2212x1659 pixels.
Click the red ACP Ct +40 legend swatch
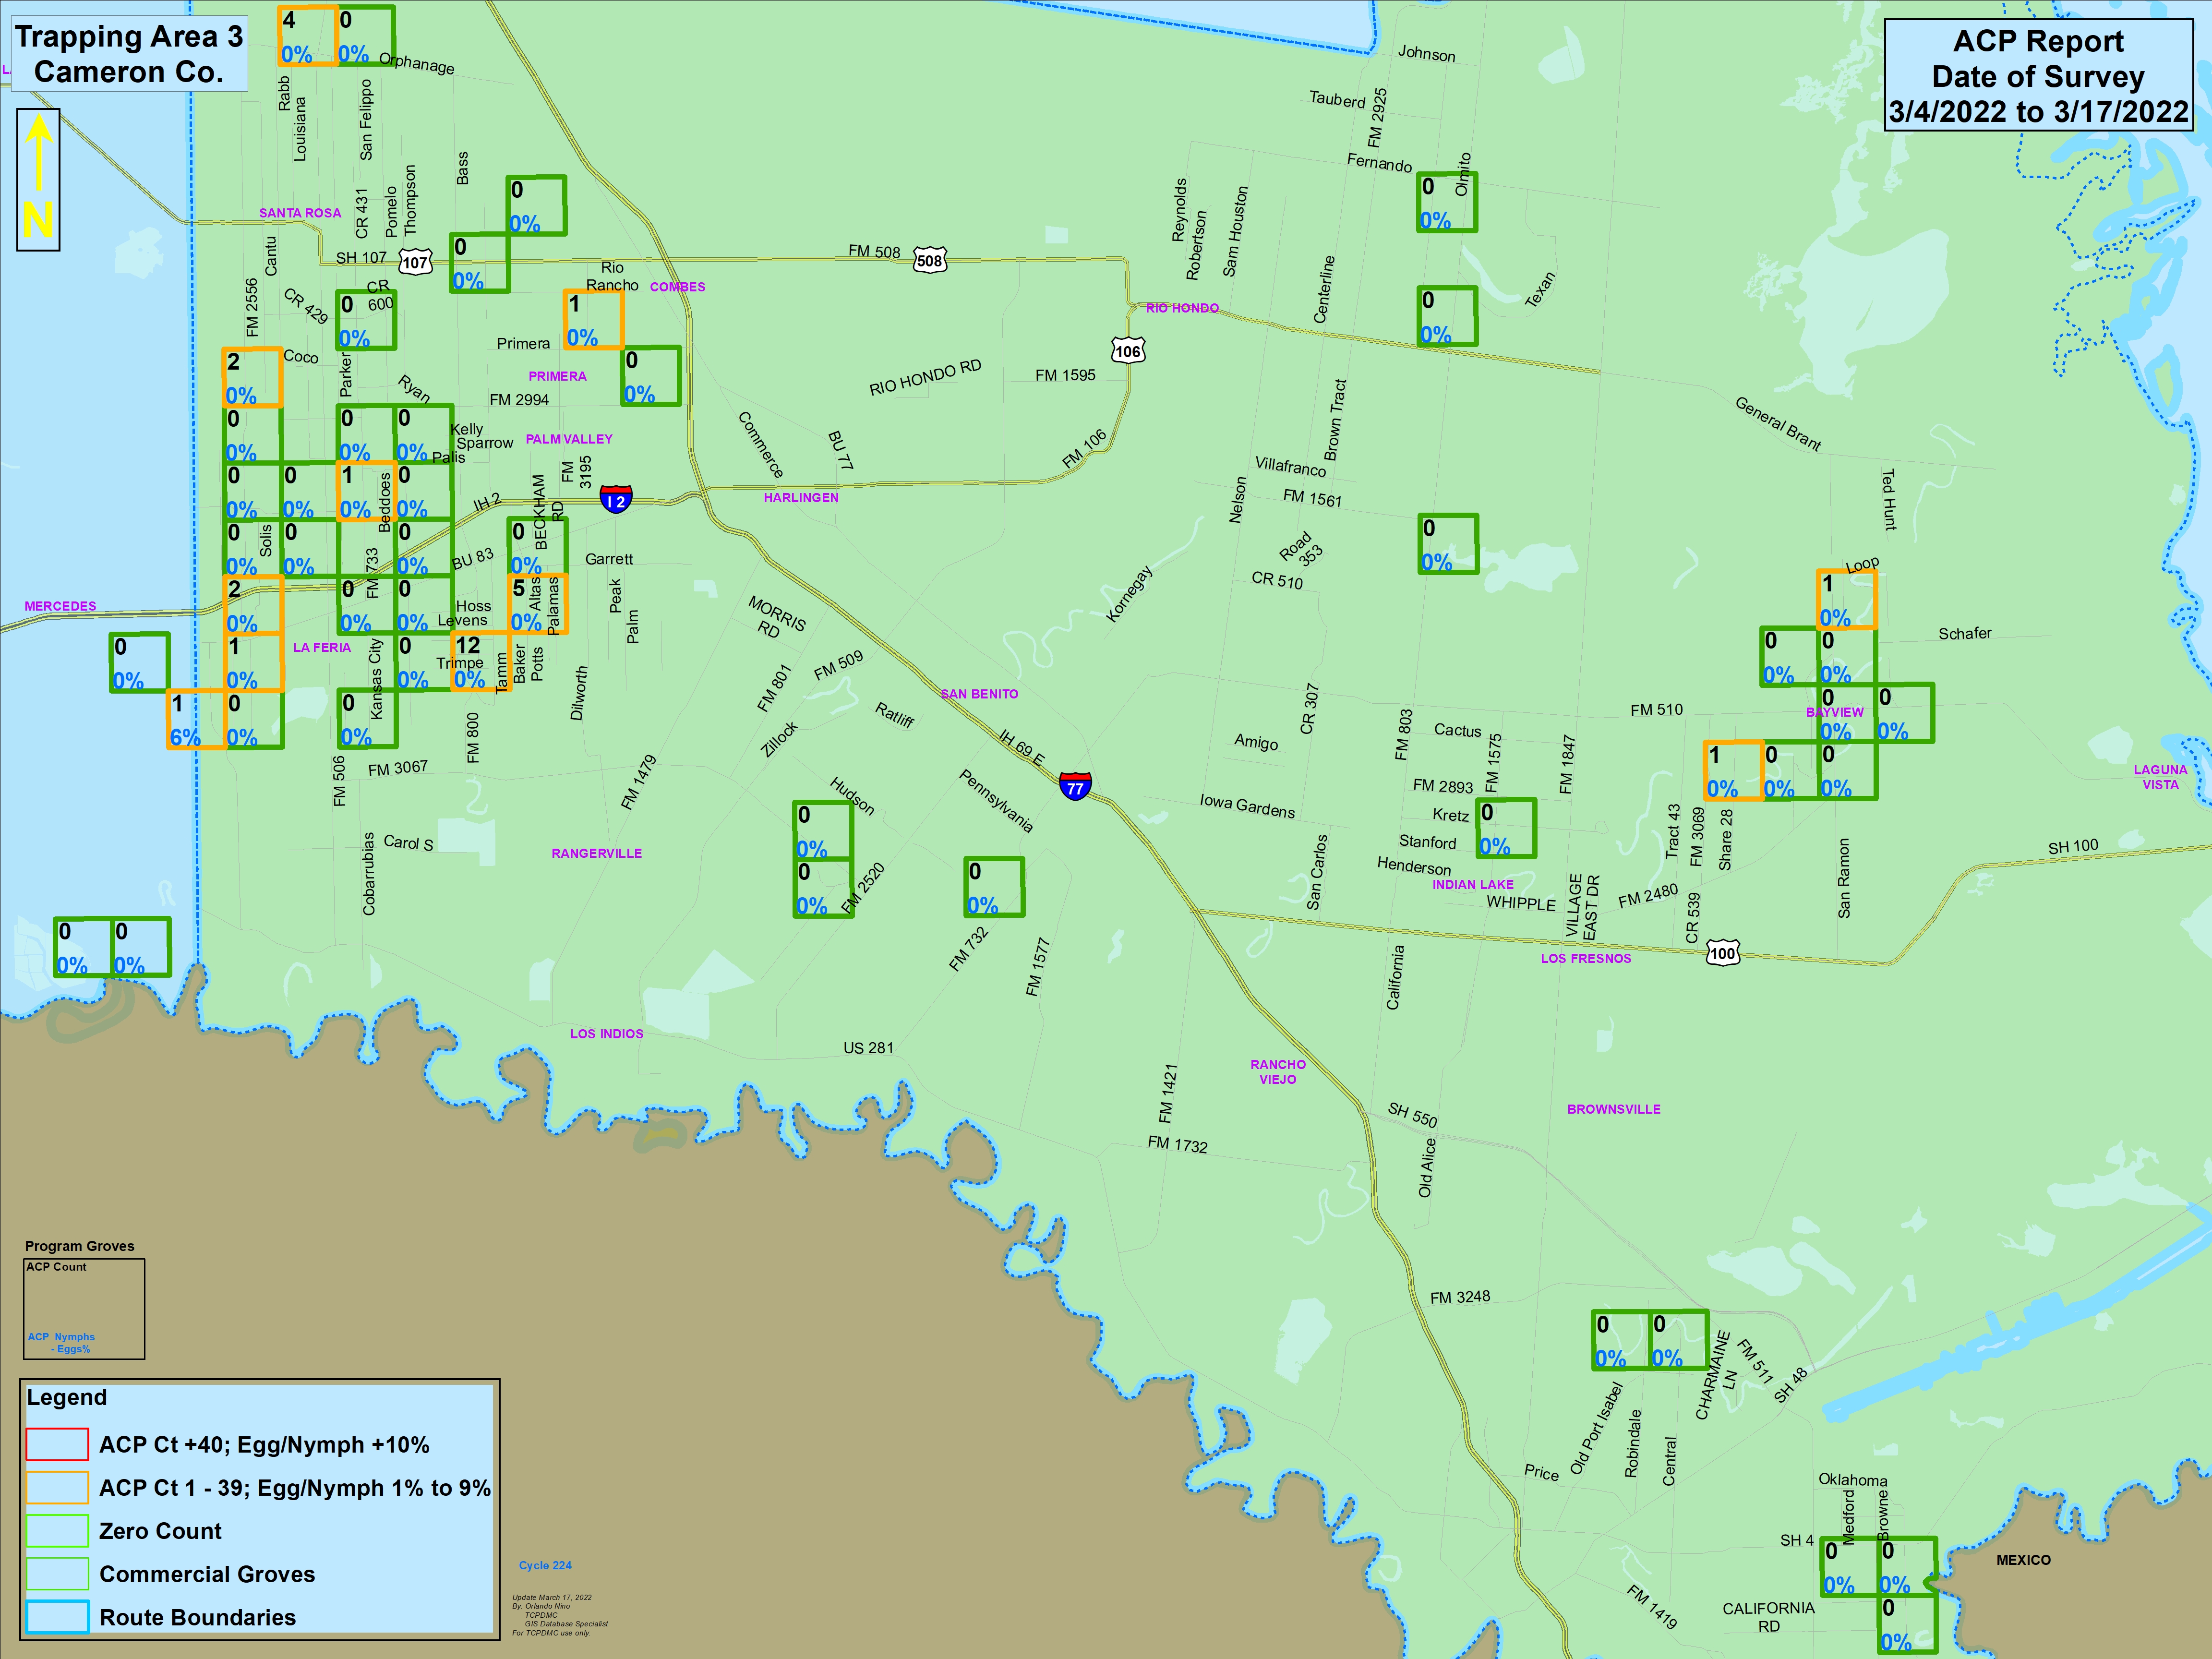coord(58,1445)
